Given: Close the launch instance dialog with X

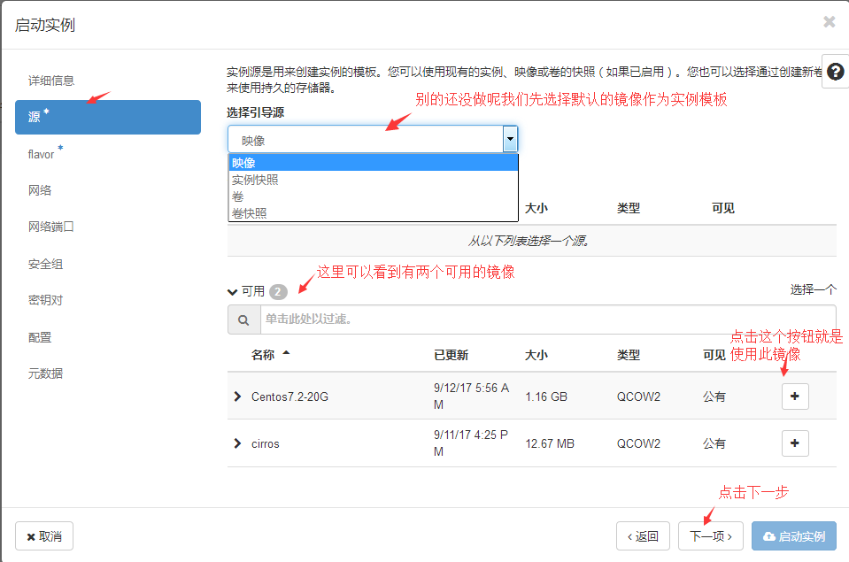Looking at the screenshot, I should [x=829, y=22].
